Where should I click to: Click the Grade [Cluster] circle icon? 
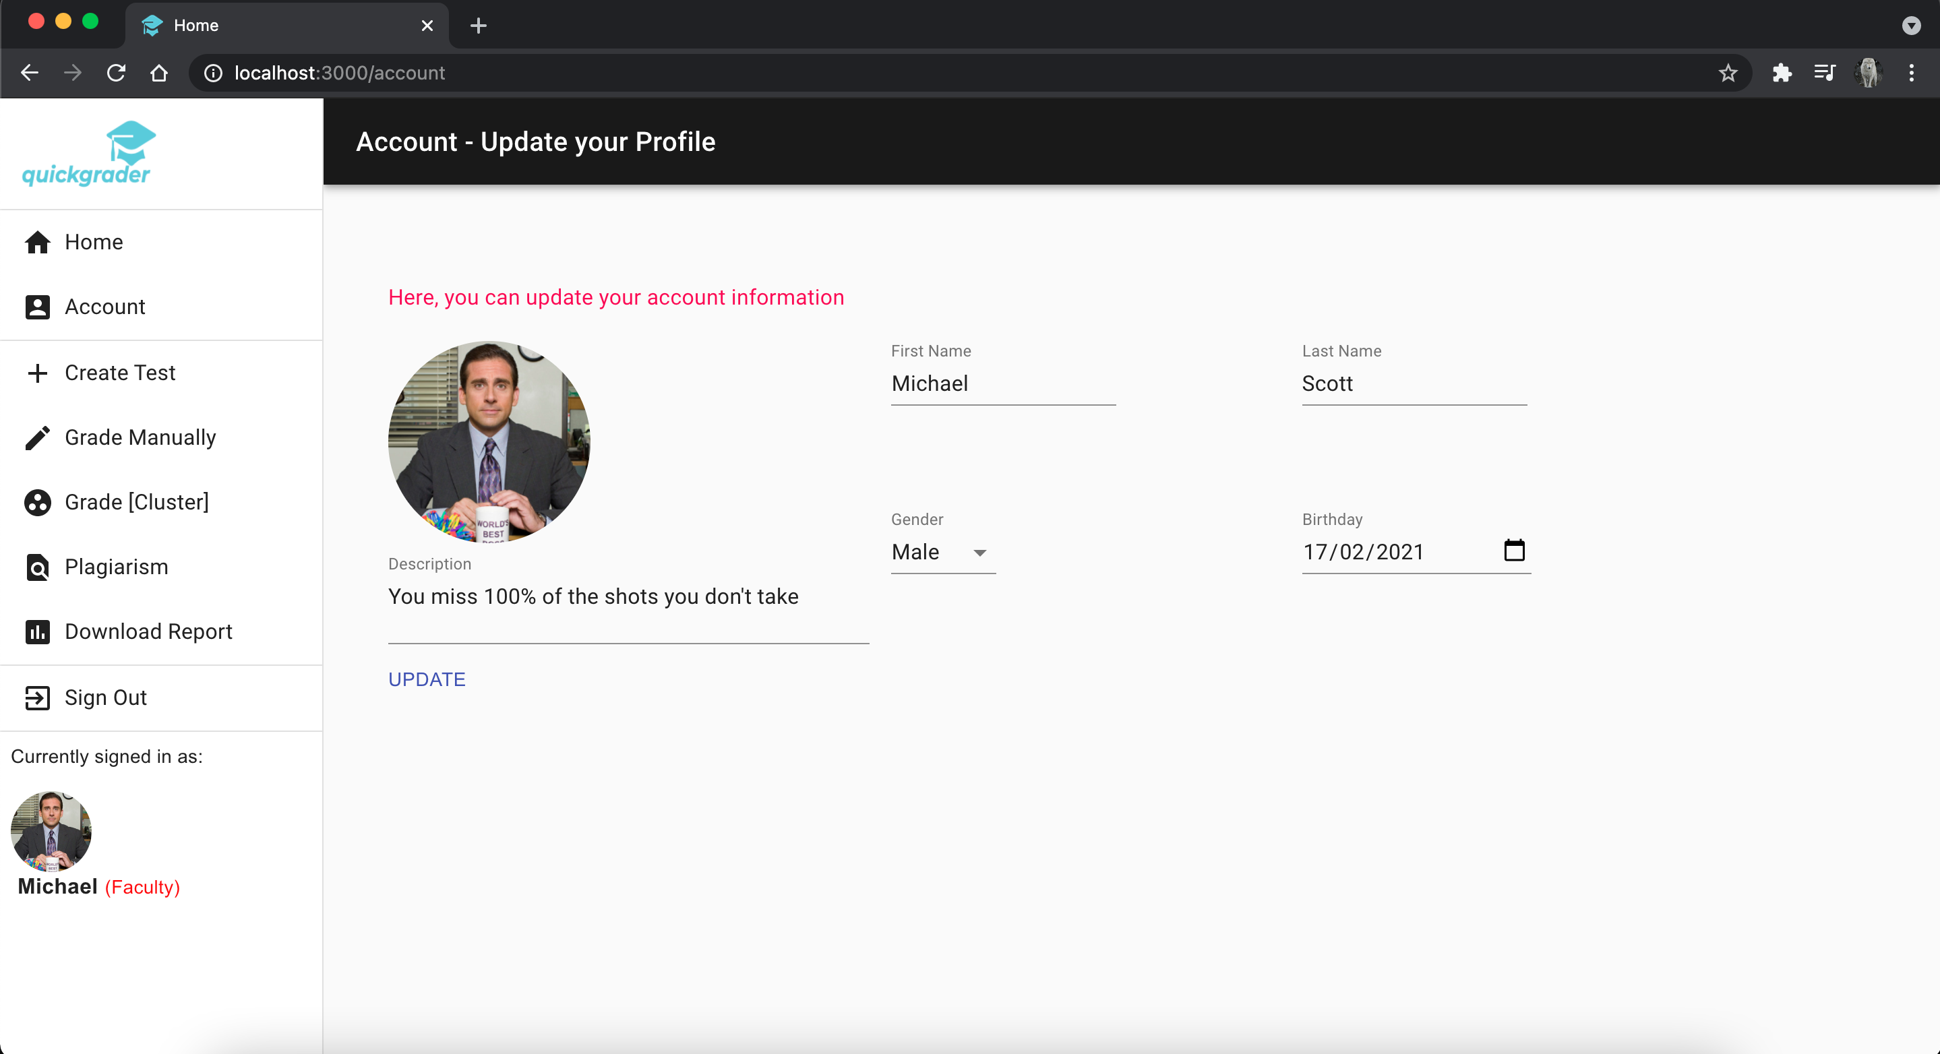tap(37, 502)
